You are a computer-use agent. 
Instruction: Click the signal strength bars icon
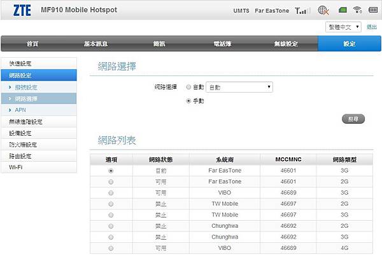pos(302,10)
